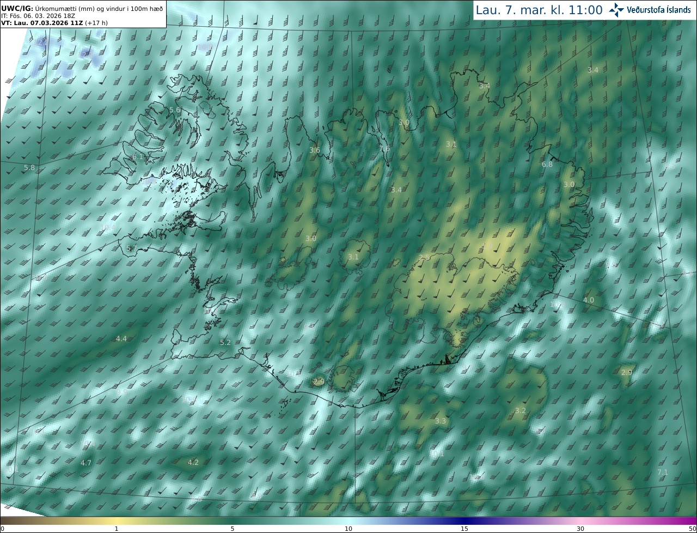
Task: Click the pink colorbar segment at 30
Action: 580,520
